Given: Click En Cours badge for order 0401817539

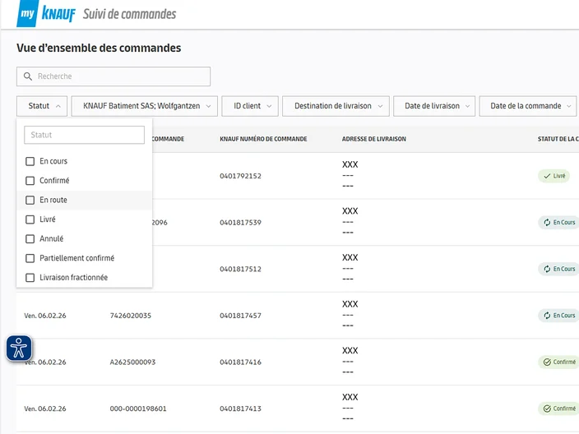Looking at the screenshot, I should coord(559,223).
